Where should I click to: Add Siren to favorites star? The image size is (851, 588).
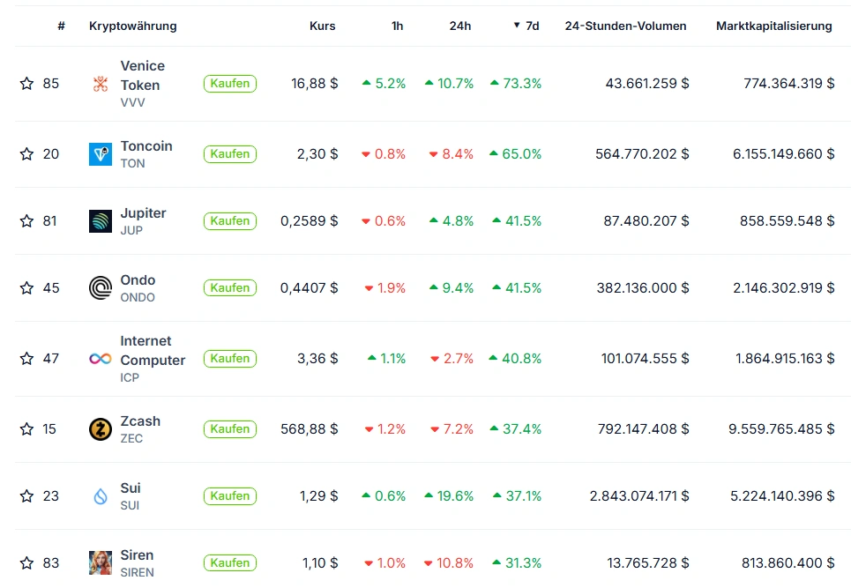26,563
